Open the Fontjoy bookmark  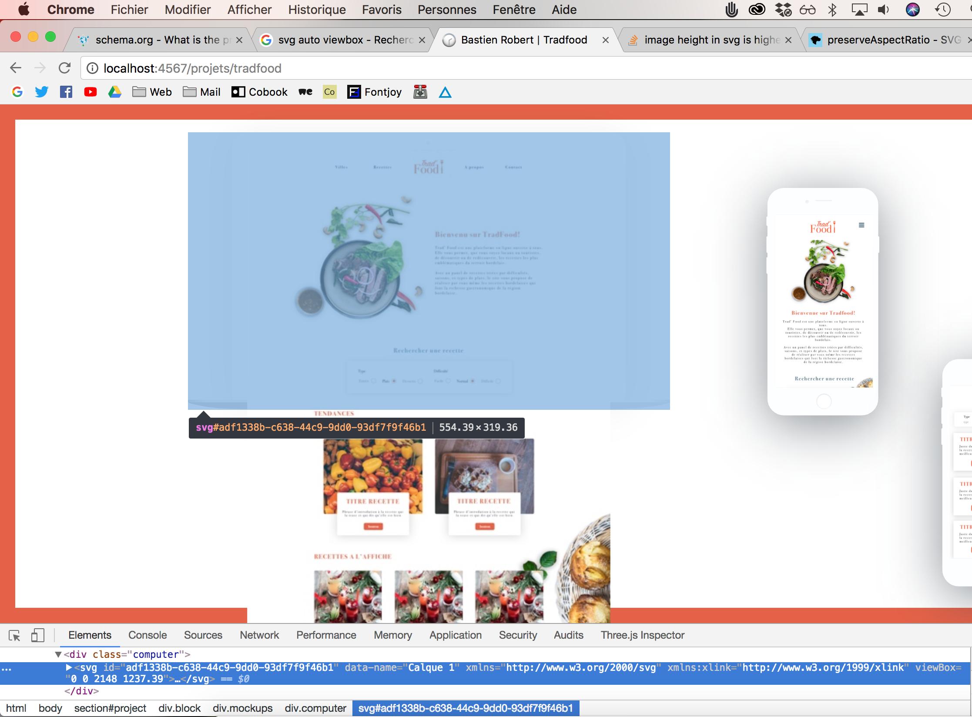tap(374, 92)
